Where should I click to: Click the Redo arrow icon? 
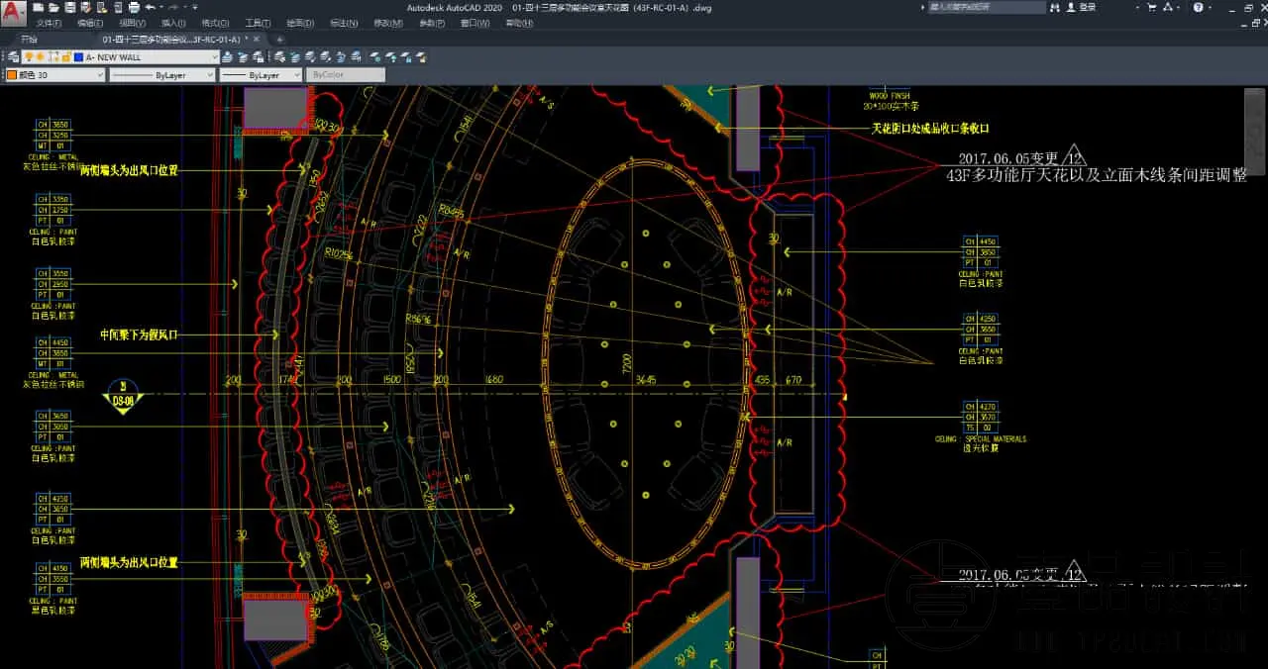(173, 7)
